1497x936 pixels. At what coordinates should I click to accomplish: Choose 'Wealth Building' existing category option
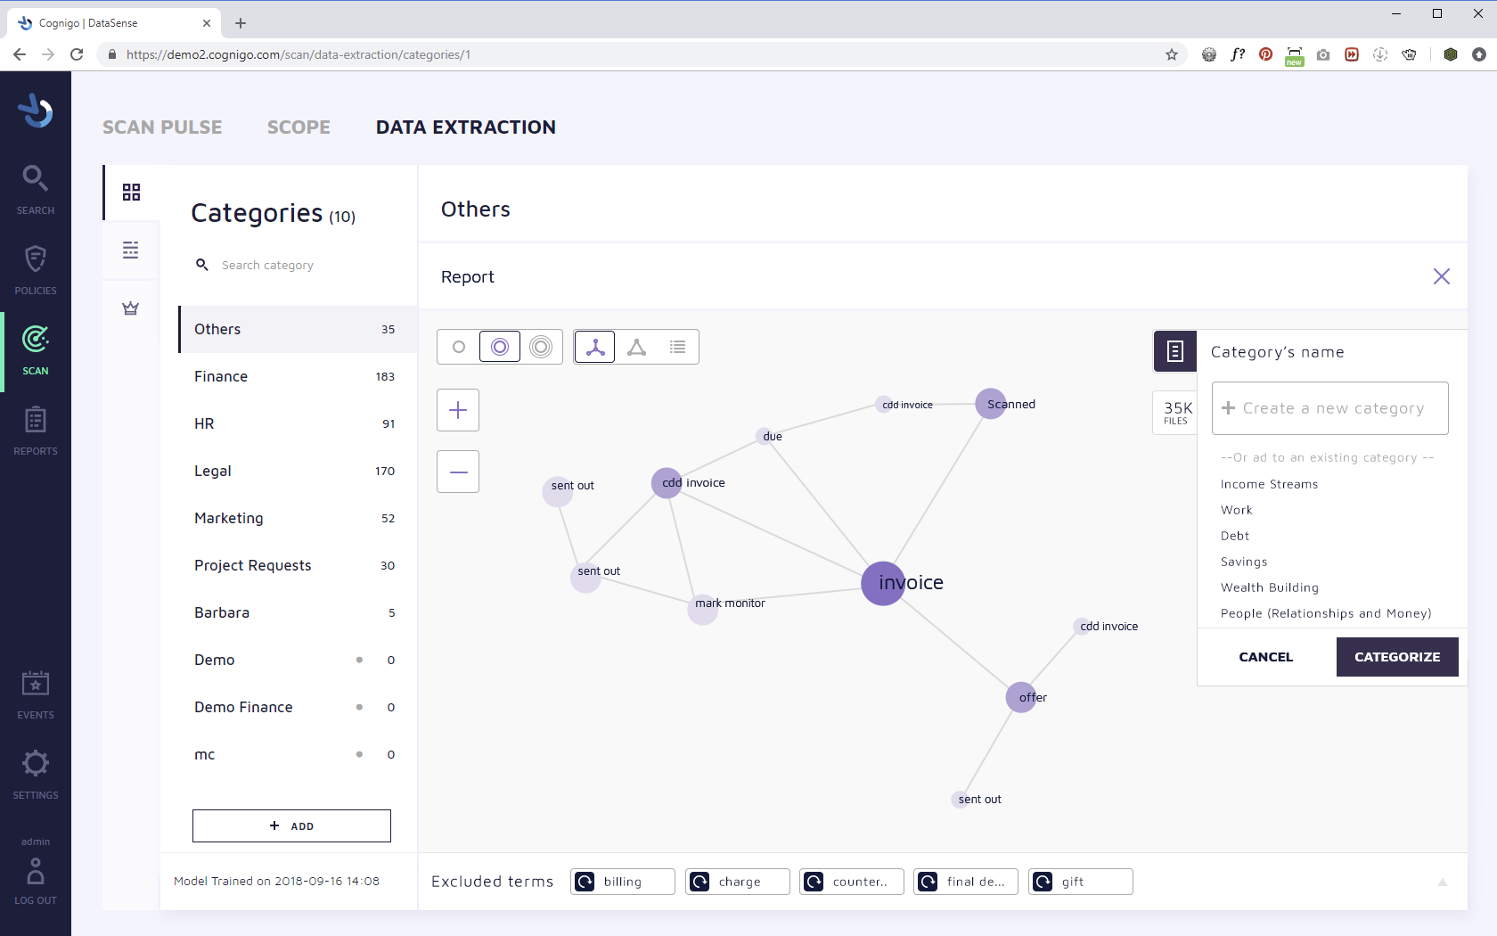coord(1269,587)
